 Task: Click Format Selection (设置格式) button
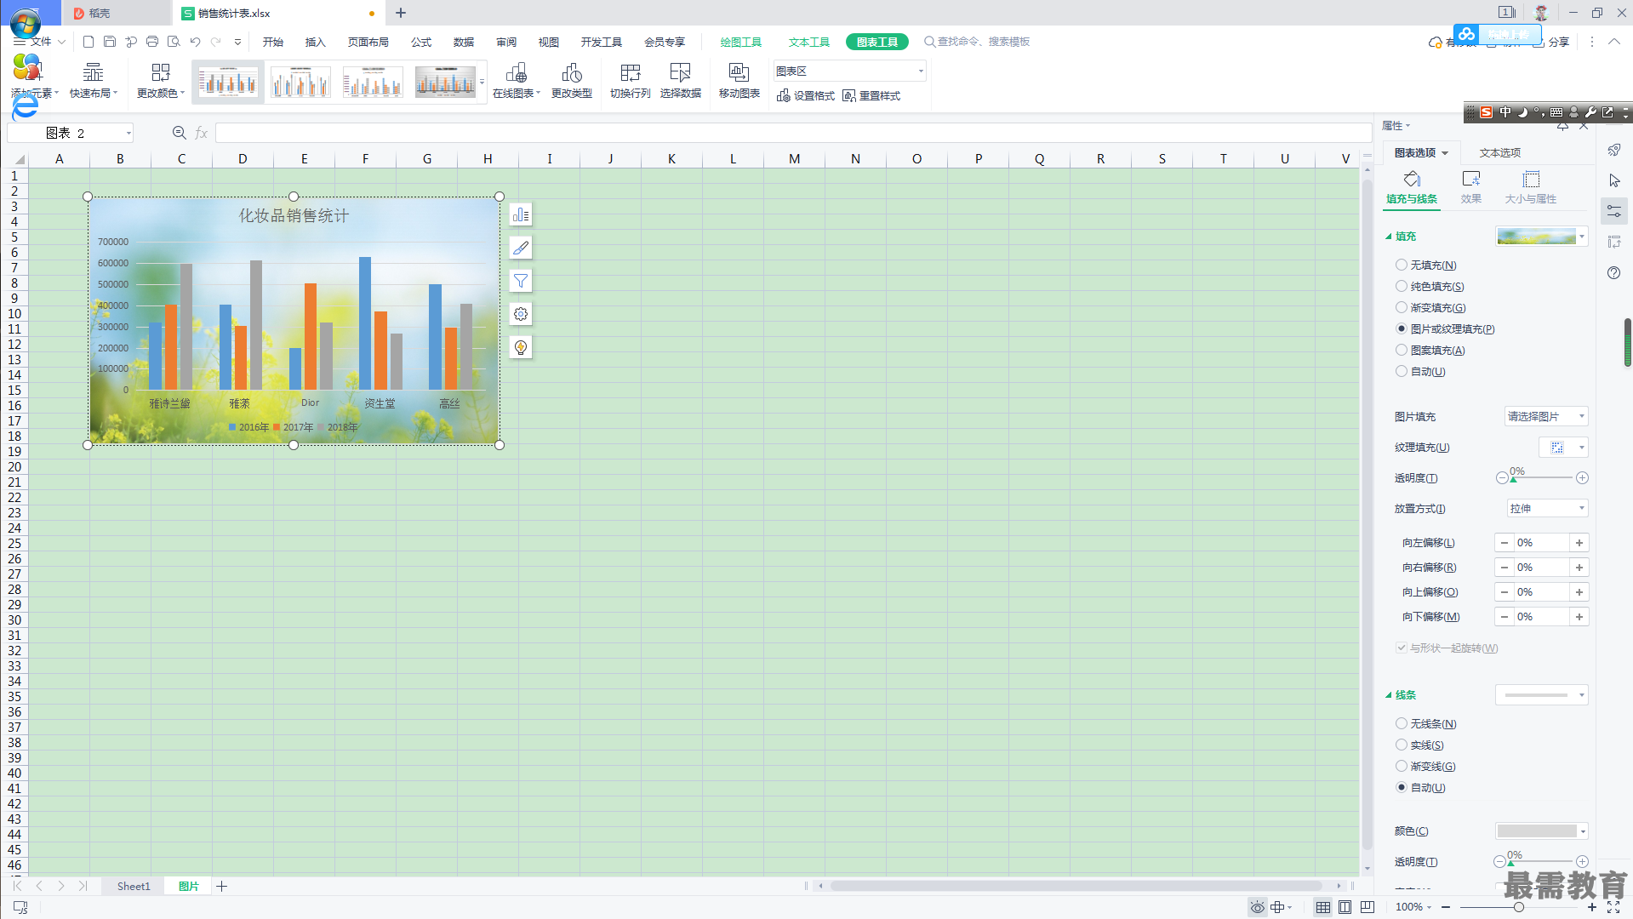805,96
